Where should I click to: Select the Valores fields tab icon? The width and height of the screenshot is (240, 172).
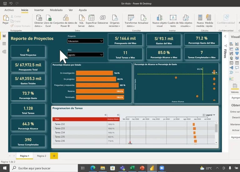pyautogui.click(x=235, y=86)
